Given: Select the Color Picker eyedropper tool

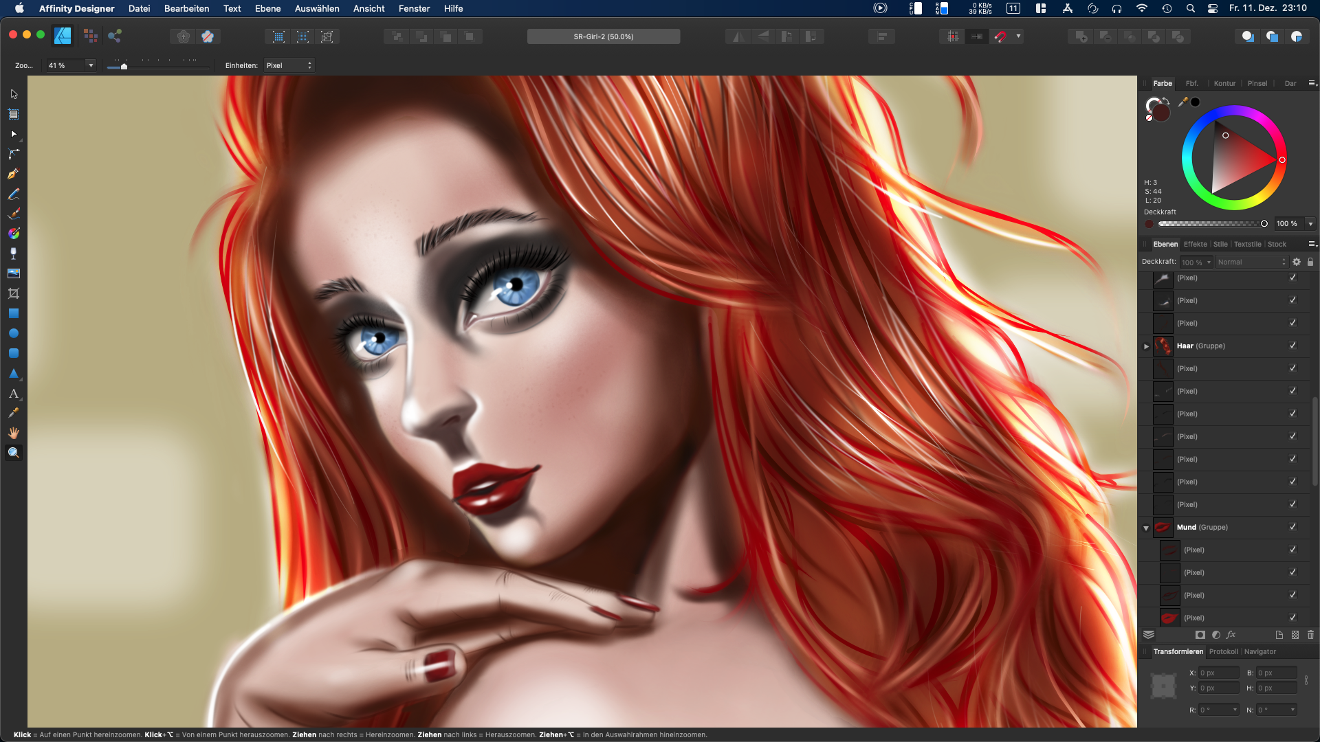Looking at the screenshot, I should tap(13, 413).
